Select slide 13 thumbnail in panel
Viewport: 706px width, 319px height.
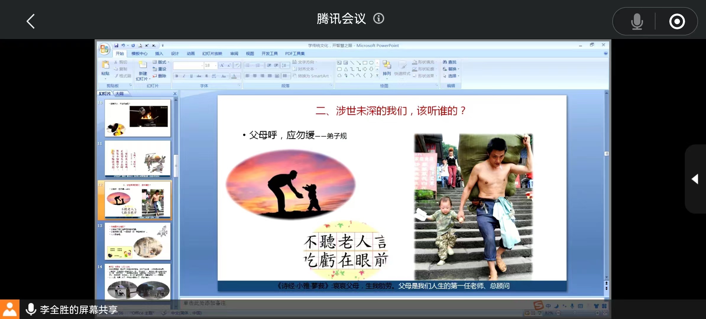point(137,241)
